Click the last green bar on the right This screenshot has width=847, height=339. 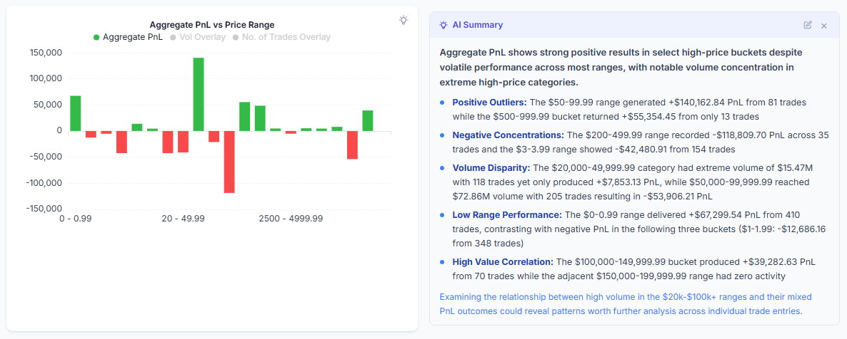[368, 120]
